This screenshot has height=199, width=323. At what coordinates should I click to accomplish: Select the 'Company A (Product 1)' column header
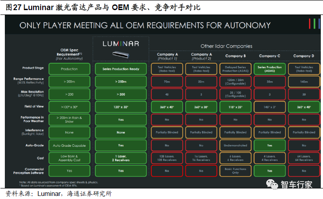[x=167, y=56]
